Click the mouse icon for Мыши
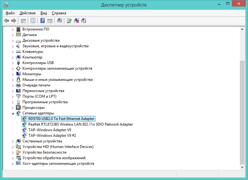The image size is (248, 180). (18, 80)
